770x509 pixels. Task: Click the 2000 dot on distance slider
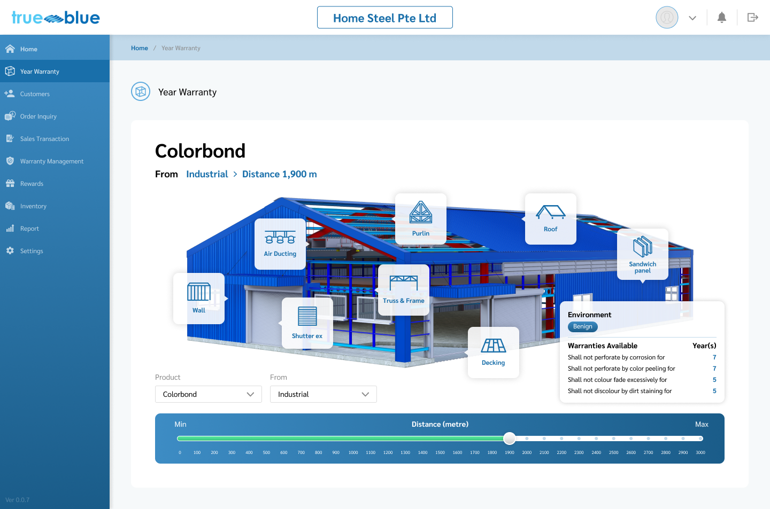tap(527, 438)
